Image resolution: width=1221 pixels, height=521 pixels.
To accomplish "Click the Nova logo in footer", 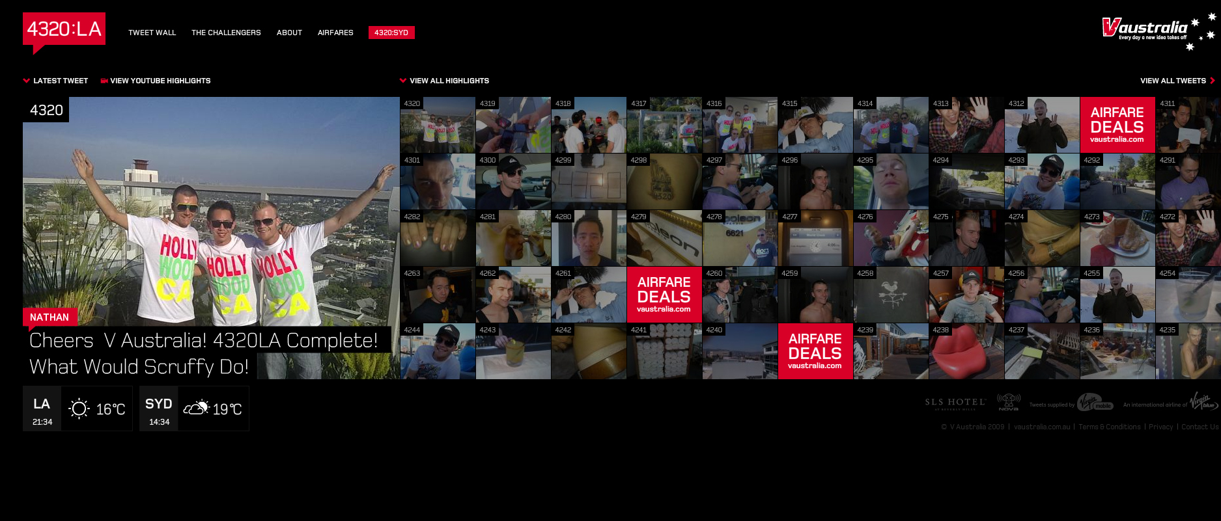I will 1009,402.
